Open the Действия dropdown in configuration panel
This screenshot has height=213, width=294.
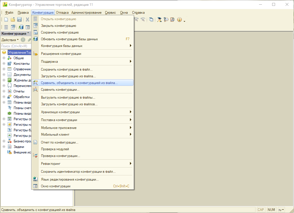pos(10,40)
